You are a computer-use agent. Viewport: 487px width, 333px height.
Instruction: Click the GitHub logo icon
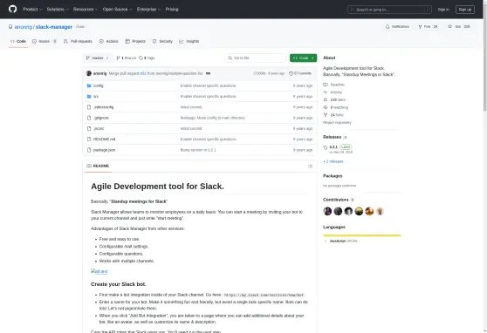coord(13,9)
